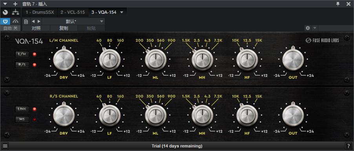Click the empty field right of gear

(x=336, y=28)
